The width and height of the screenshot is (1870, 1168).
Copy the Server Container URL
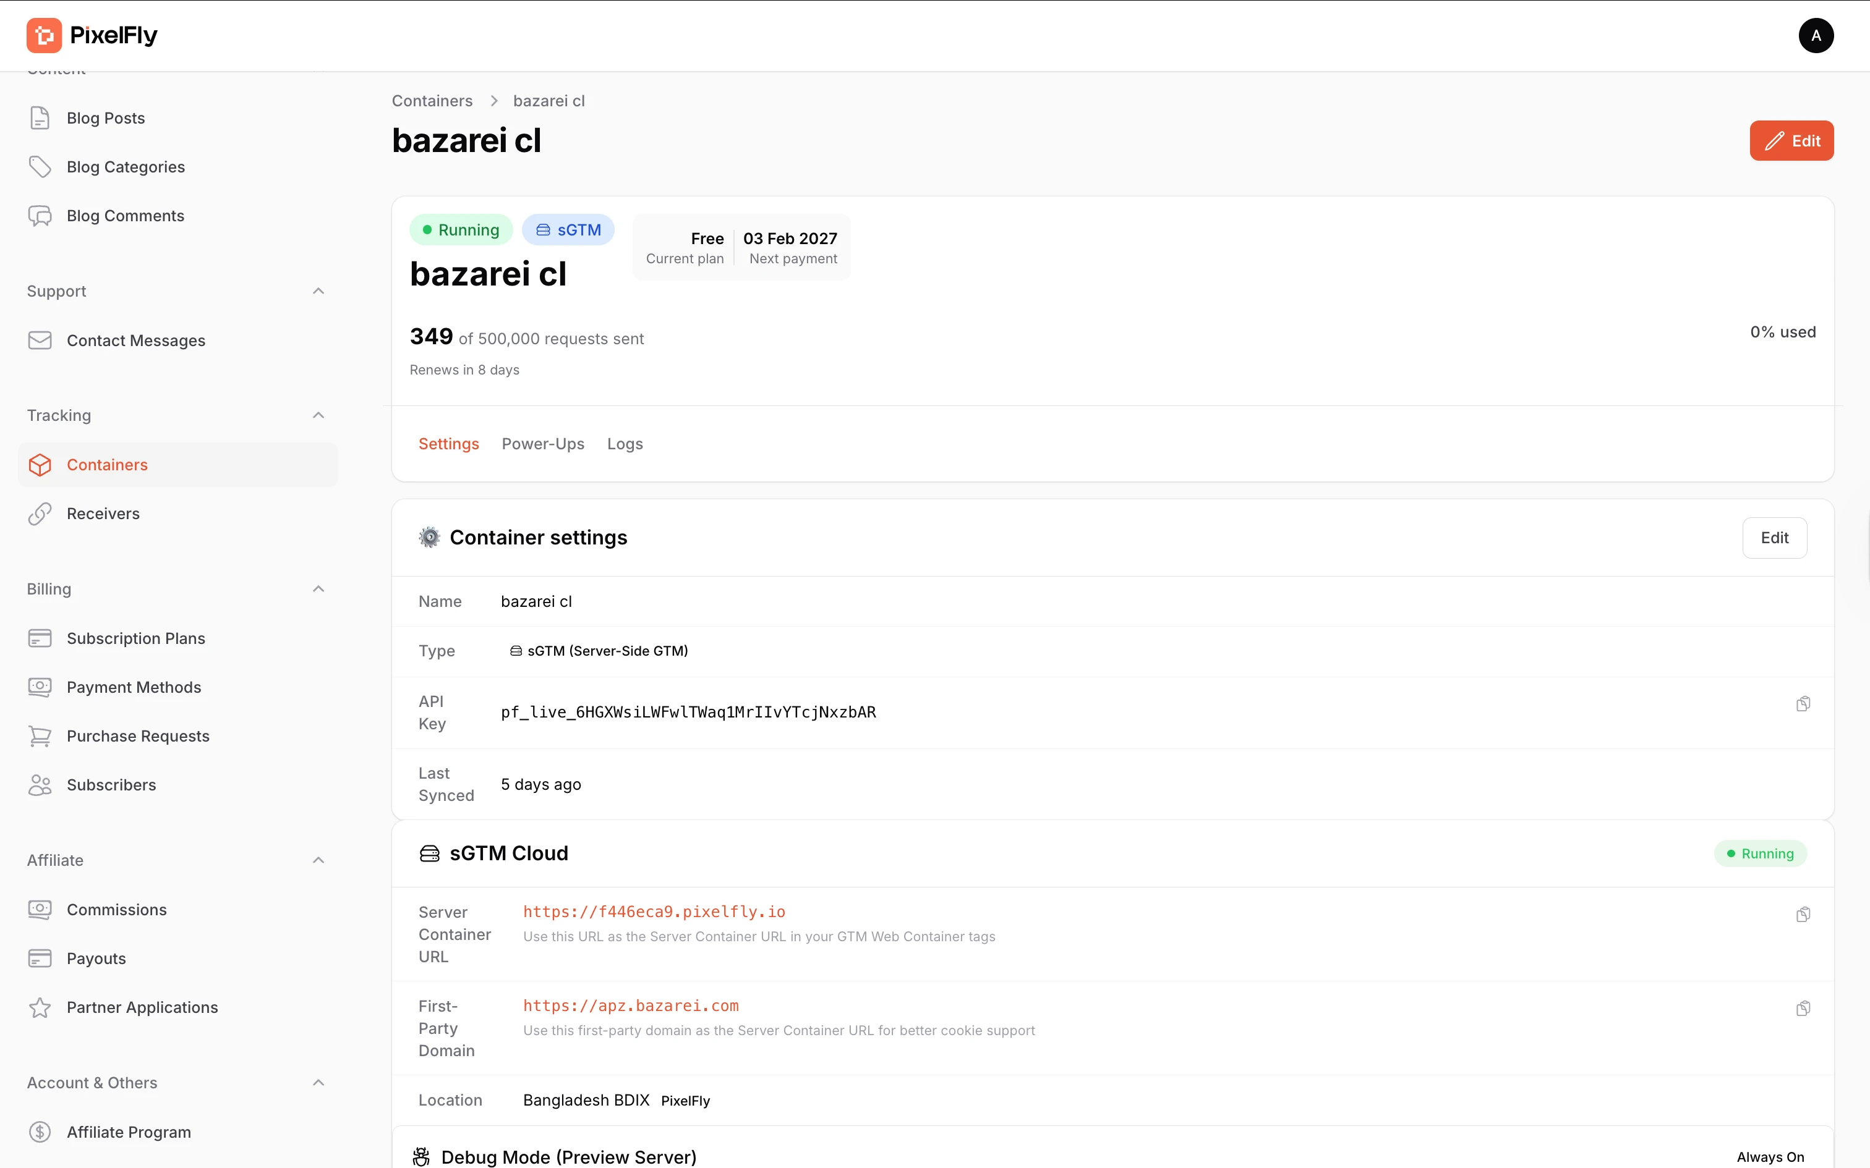1803,915
